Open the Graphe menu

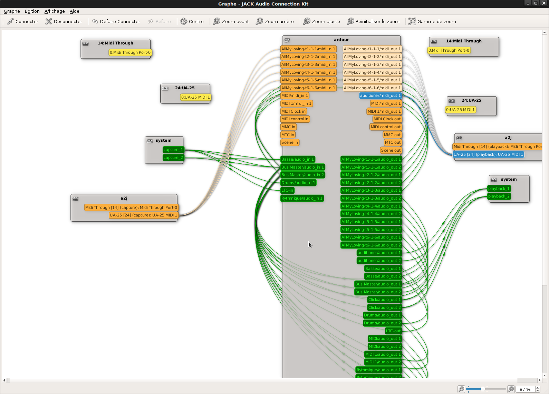(12, 11)
